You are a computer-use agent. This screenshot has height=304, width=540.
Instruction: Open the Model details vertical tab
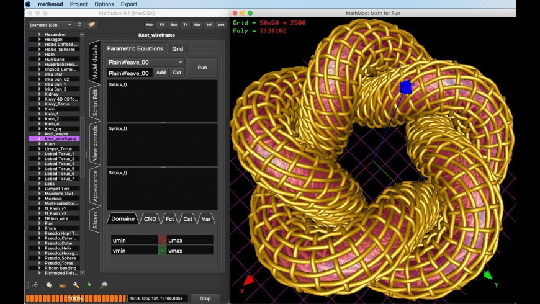(x=95, y=62)
